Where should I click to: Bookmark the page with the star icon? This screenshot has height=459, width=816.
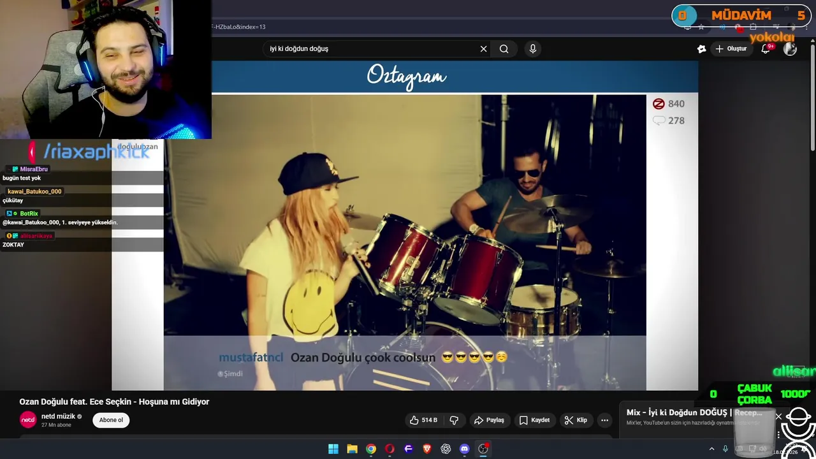click(701, 27)
